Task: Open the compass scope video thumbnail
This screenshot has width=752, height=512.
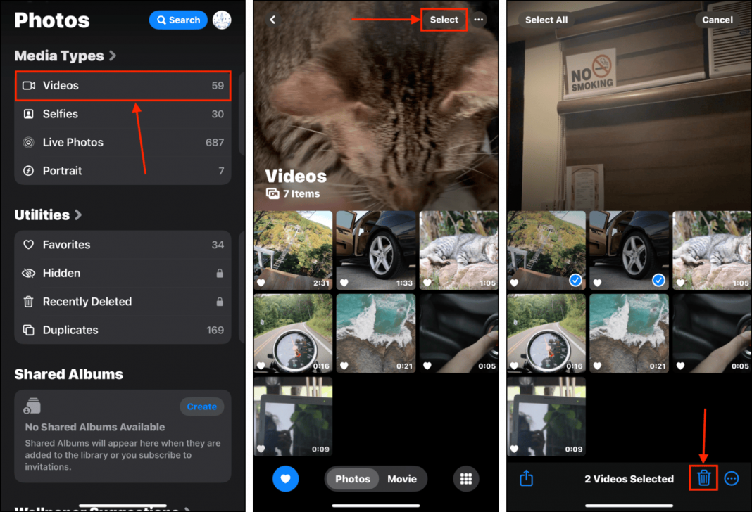Action: coord(293,333)
